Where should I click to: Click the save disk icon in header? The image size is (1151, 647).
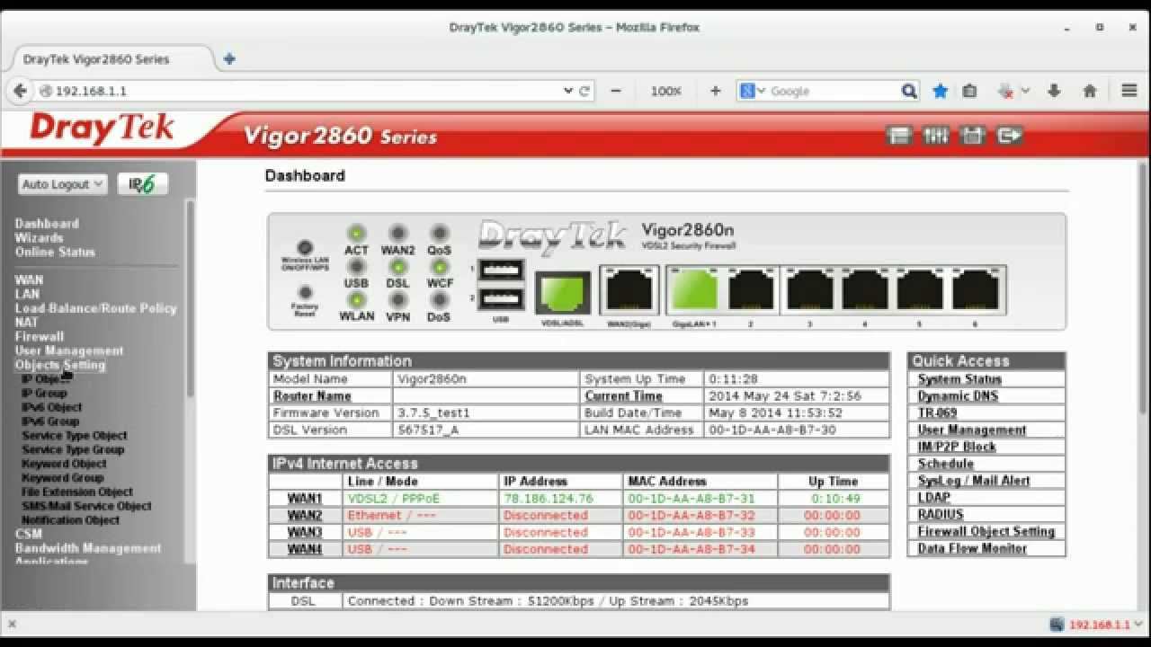[972, 136]
